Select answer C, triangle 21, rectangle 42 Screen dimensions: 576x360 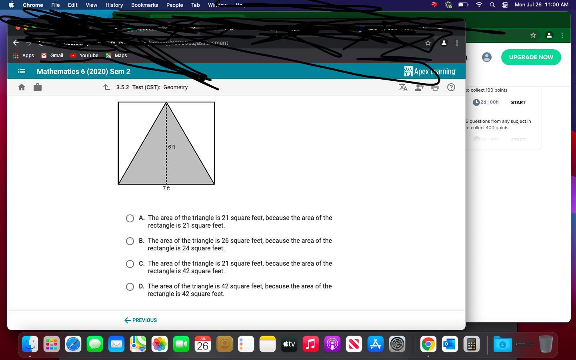pyautogui.click(x=130, y=264)
